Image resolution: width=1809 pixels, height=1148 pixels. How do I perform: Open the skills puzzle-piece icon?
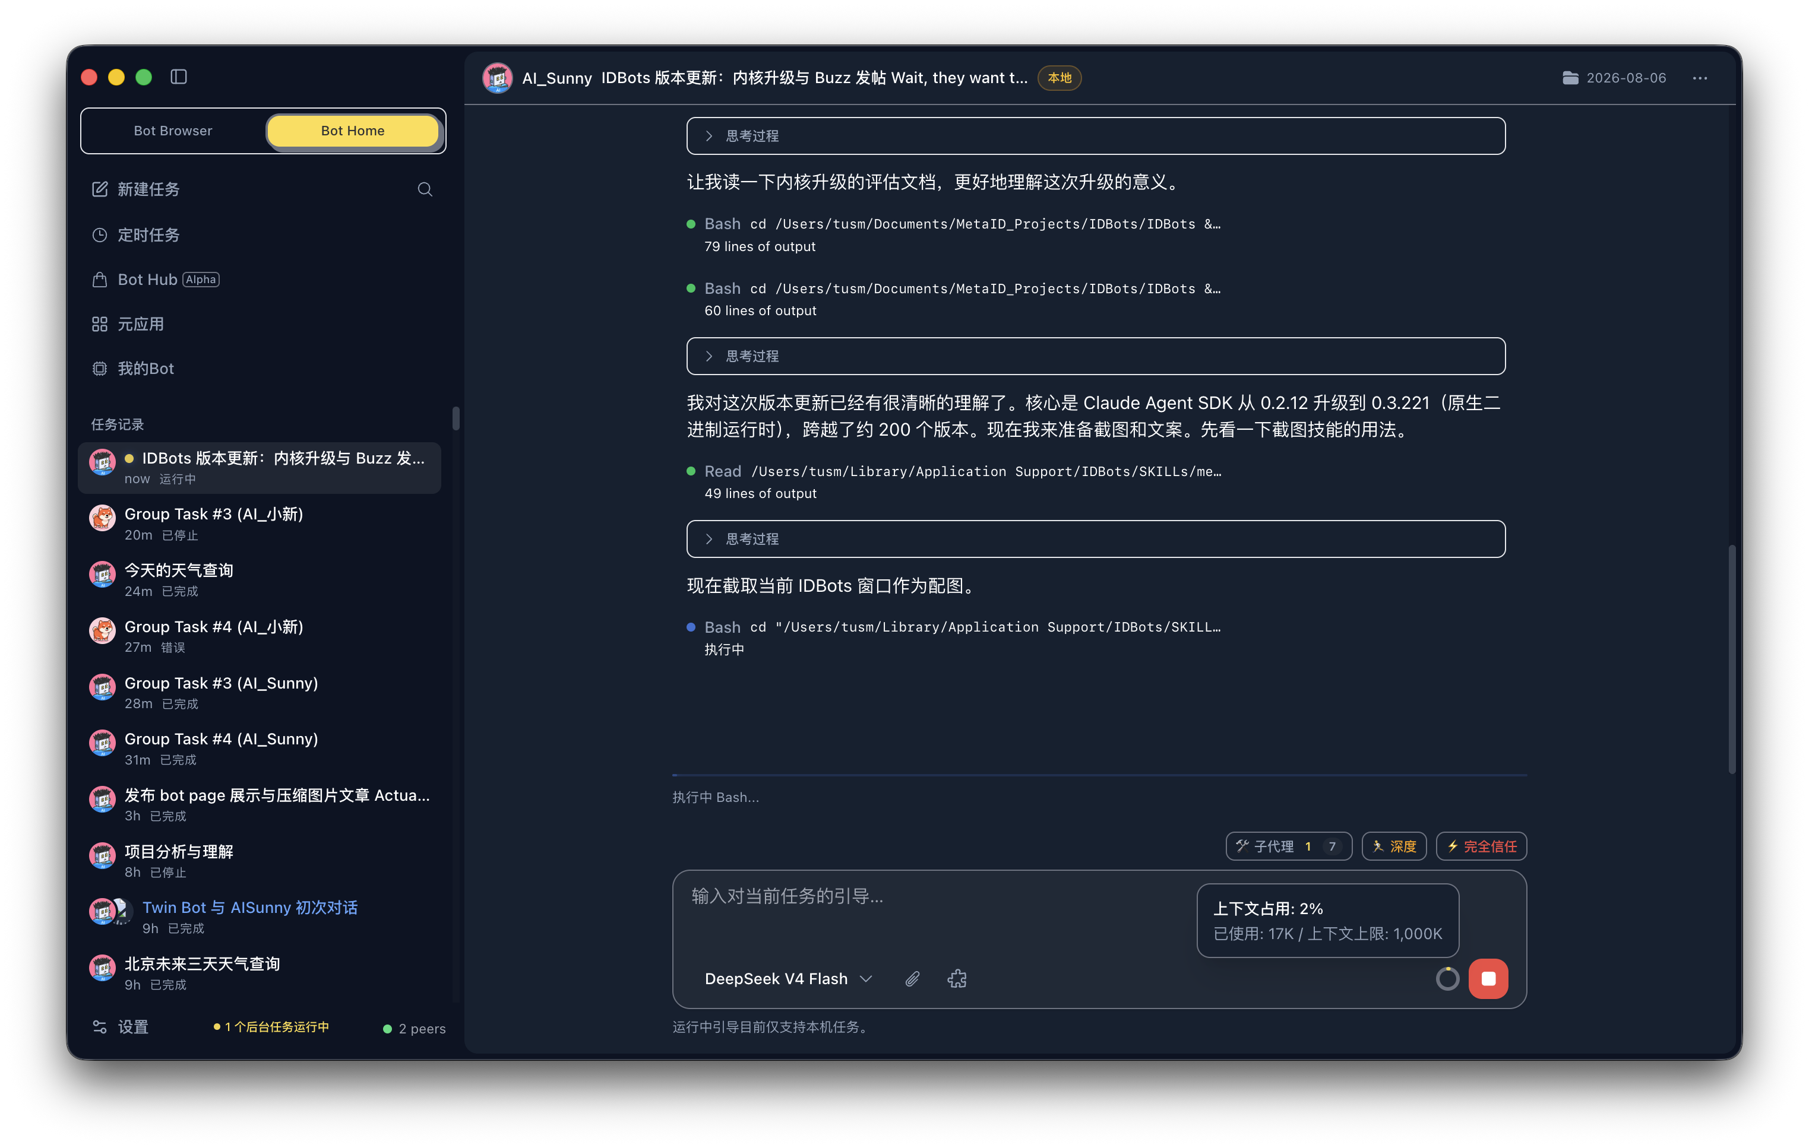click(x=957, y=978)
